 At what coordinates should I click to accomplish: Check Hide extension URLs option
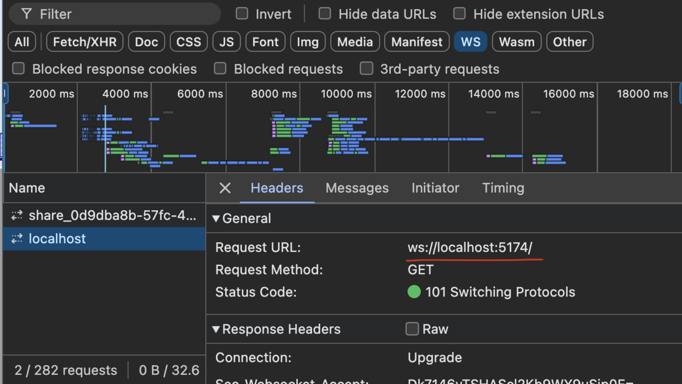pos(459,14)
